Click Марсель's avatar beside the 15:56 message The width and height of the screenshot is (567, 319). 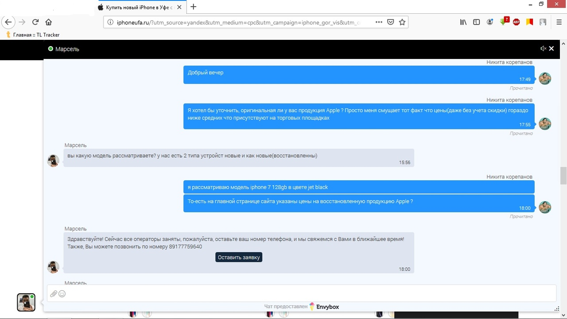(54, 161)
